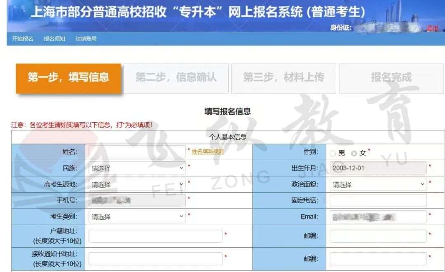Screen dimensions: 445x272
Task: Click the 报名完成 step tab
Action: pos(391,77)
